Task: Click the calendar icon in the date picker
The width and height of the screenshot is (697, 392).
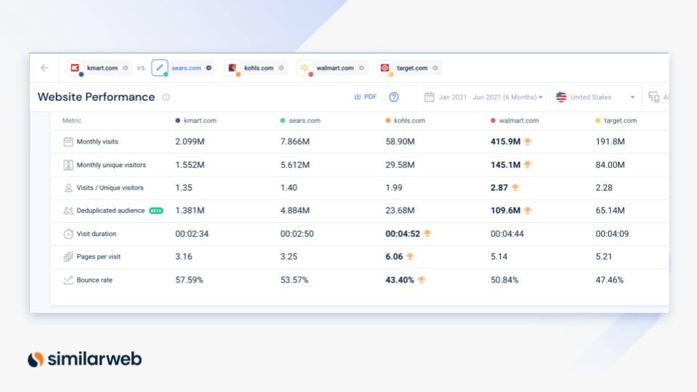Action: [x=429, y=97]
